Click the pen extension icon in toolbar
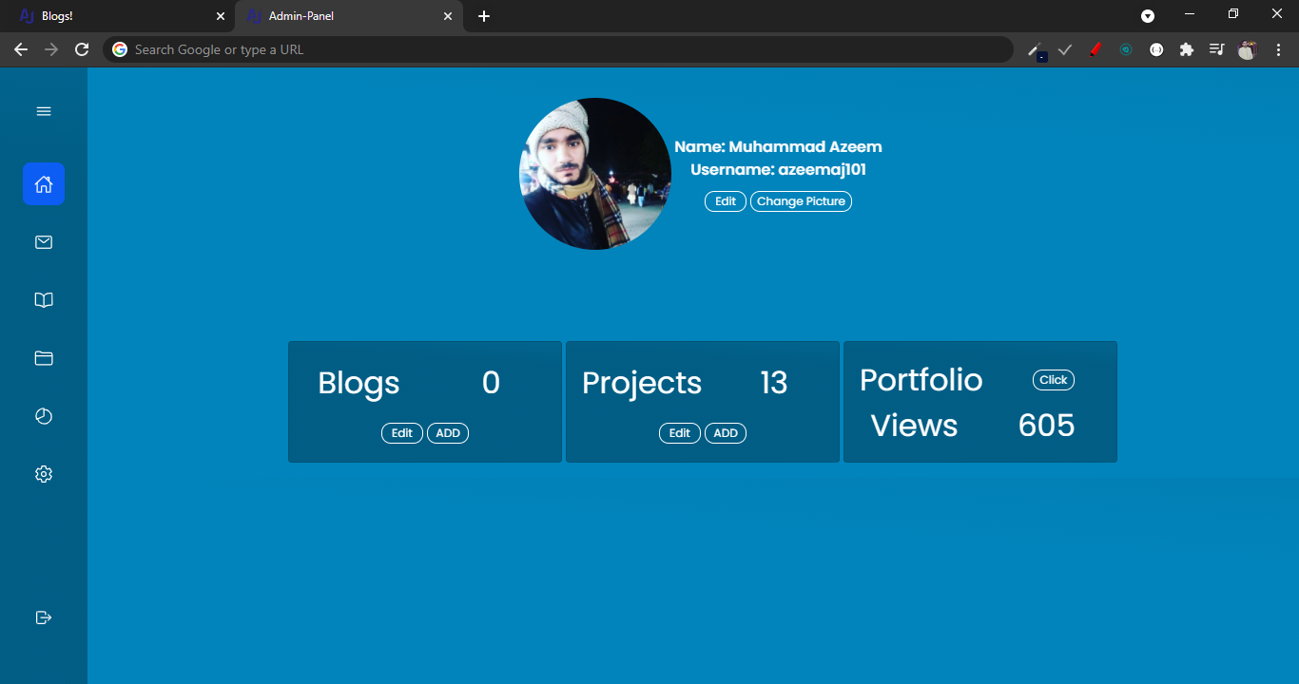 pos(1037,50)
